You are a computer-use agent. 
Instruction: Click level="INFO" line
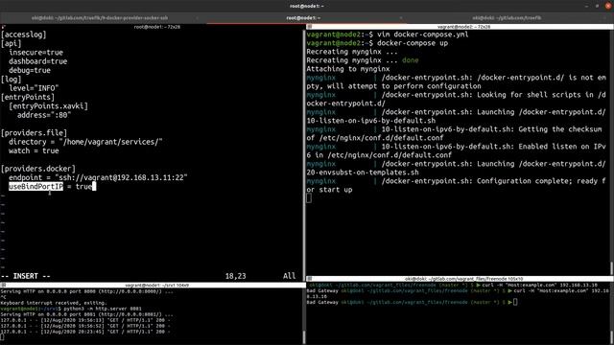tap(35, 88)
